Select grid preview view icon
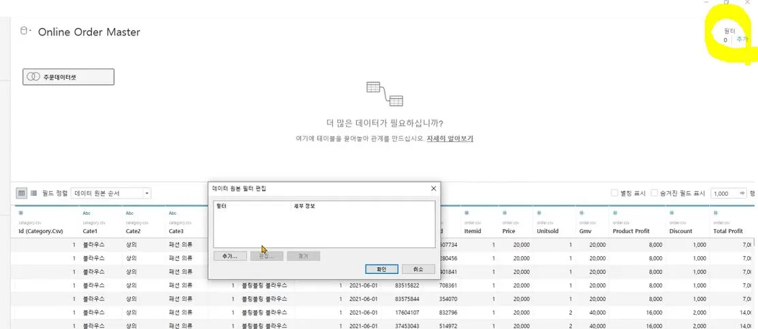758x329 pixels. (x=21, y=193)
